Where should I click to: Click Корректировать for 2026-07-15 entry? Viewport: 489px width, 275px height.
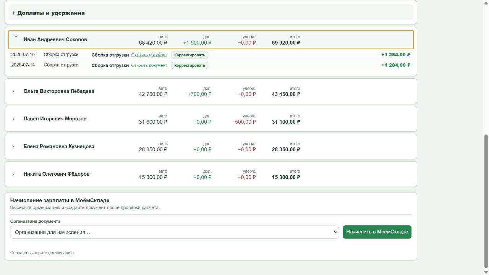point(190,55)
